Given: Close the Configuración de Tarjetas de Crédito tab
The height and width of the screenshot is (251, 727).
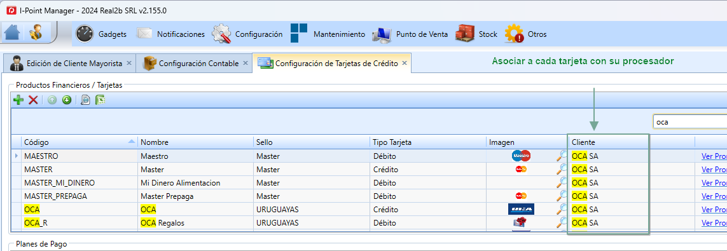Looking at the screenshot, I should coord(405,64).
